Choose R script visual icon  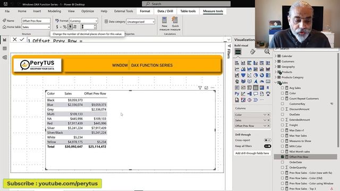click(x=268, y=88)
